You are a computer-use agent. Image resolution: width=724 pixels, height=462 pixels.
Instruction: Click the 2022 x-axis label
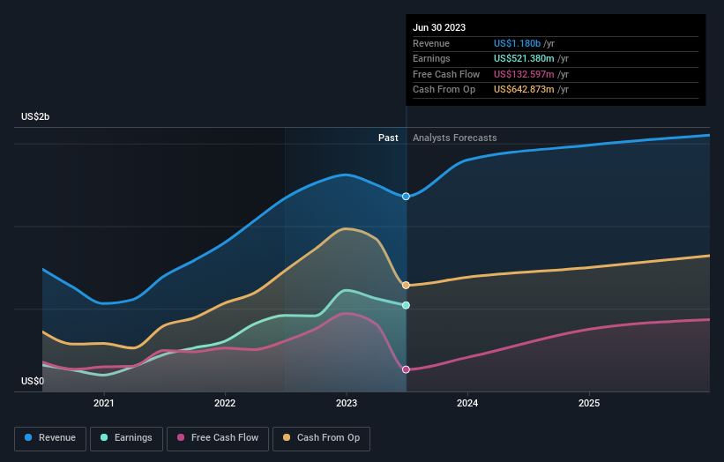225,403
